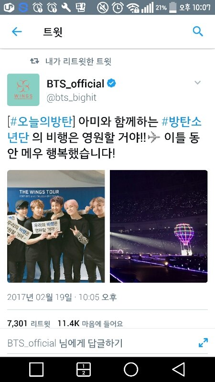Open the #오늘의방탄 hashtag
Viewport: 215px width, 382px height.
pos(41,122)
